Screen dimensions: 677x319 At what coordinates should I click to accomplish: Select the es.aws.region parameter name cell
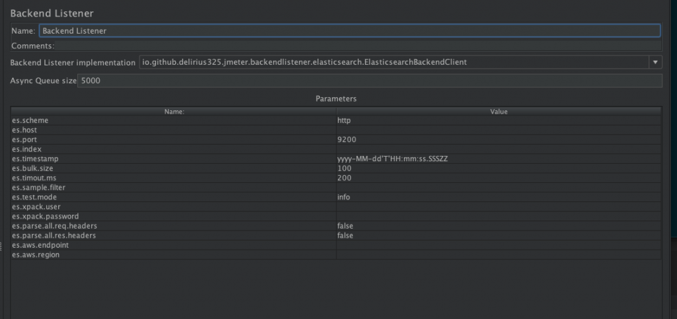pos(174,255)
